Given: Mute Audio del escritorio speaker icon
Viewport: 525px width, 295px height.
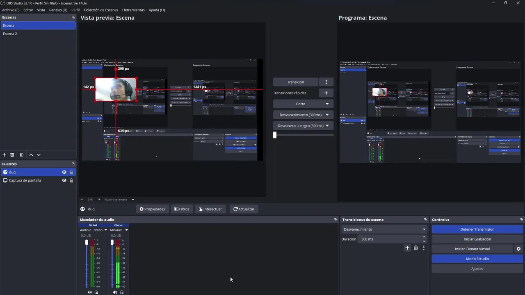Looking at the screenshot, I should point(89,292).
